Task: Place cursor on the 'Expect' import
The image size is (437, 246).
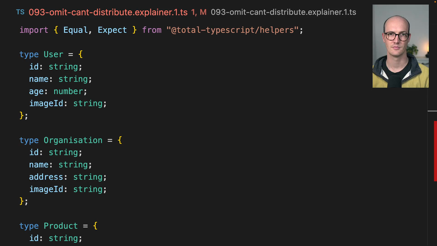Action: point(112,30)
